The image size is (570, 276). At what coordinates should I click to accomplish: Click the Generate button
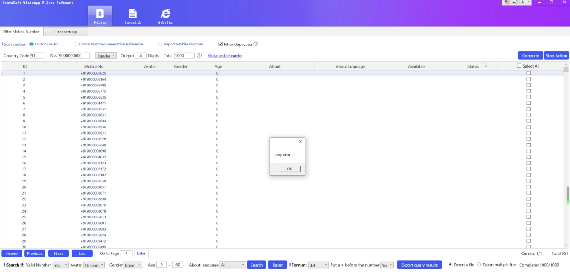pos(530,55)
